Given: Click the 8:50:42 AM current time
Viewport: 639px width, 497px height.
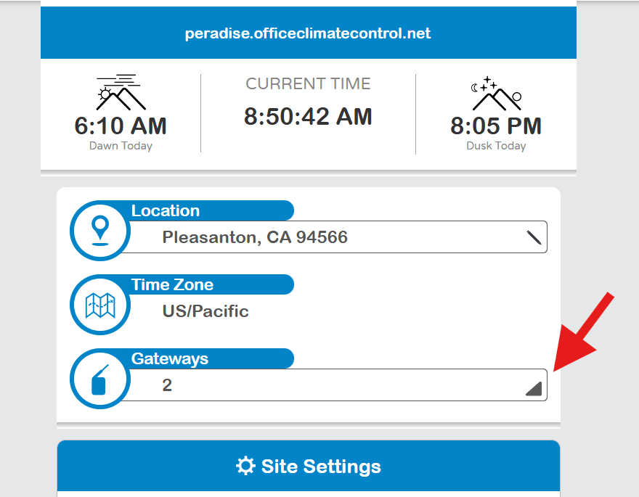Looking at the screenshot, I should [308, 116].
